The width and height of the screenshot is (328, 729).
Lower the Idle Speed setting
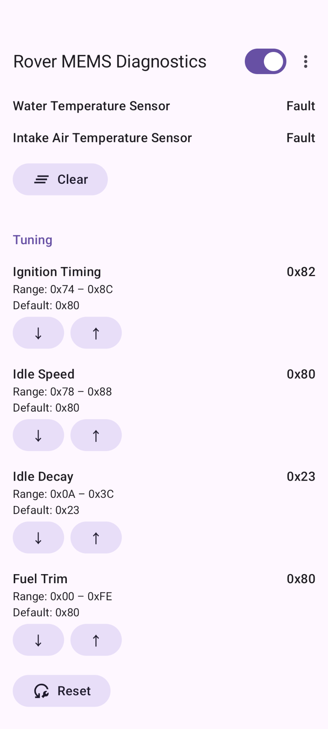[x=38, y=435]
